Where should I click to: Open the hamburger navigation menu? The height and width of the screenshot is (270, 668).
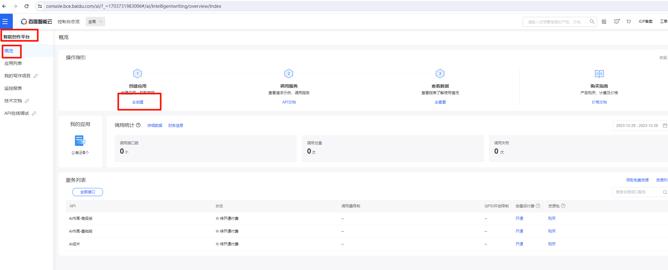pyautogui.click(x=5, y=22)
